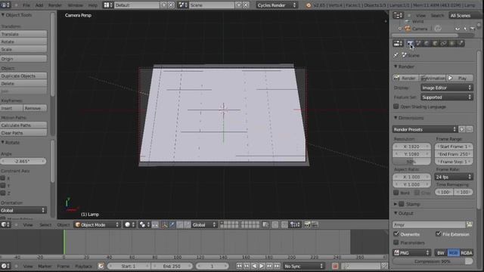Open the Window menu
The image size is (484, 272).
click(75, 5)
